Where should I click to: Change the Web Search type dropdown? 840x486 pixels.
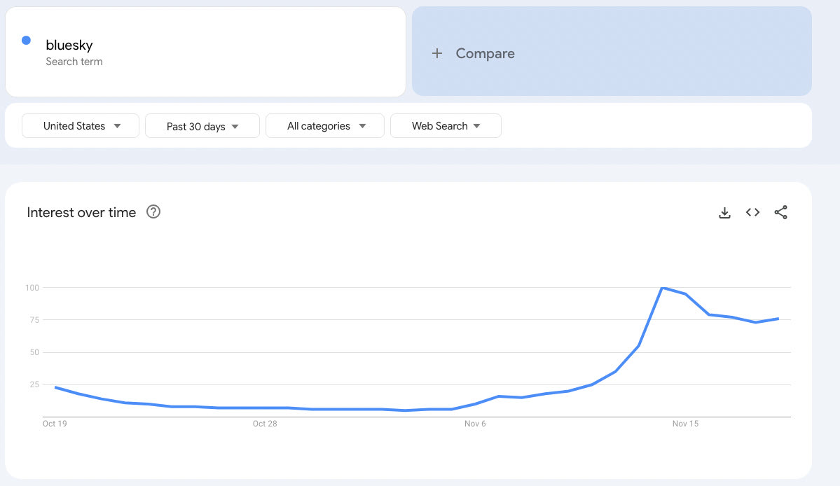click(x=446, y=126)
